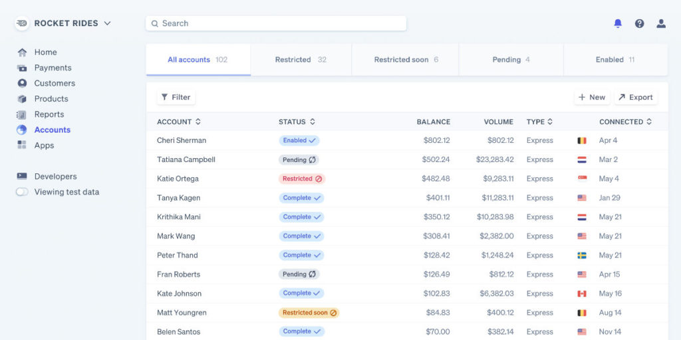681x340 pixels.
Task: Click the Developers terminal icon
Action: tap(23, 177)
